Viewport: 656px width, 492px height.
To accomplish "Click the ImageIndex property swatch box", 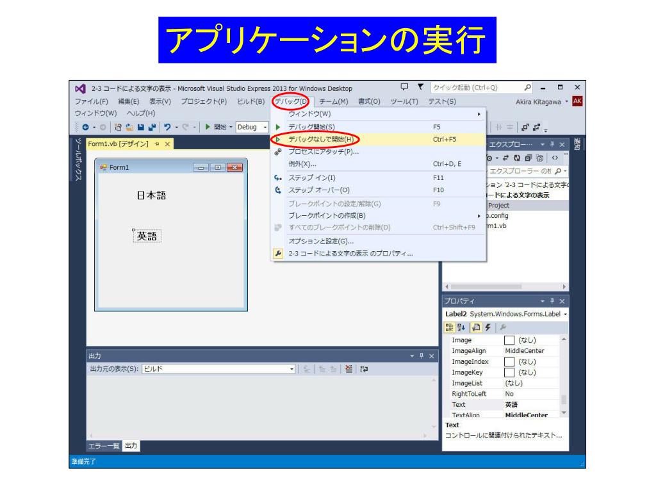I will (x=509, y=361).
